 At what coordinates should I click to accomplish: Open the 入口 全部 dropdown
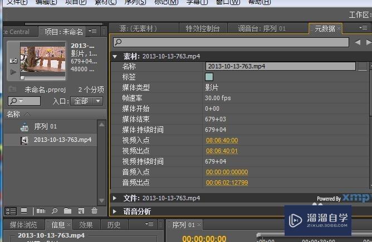pos(86,101)
